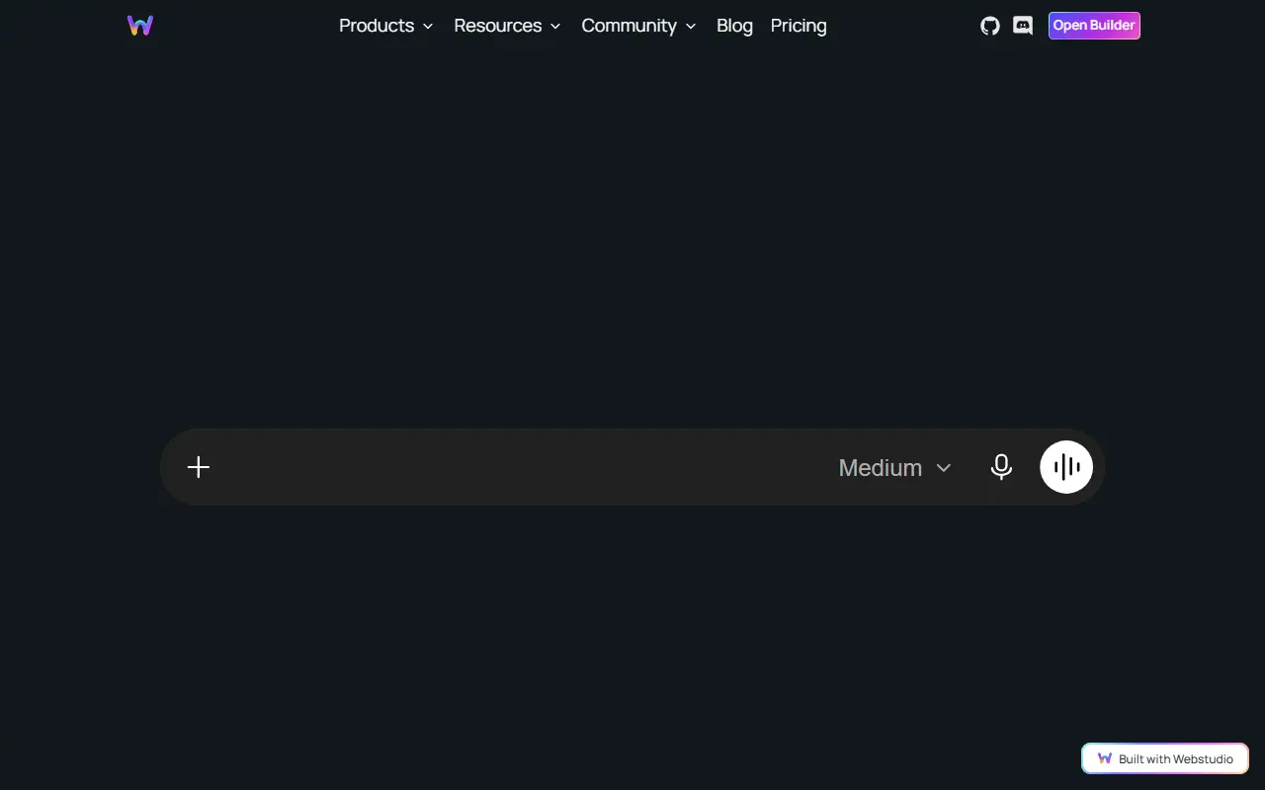Open the GitHub icon link
This screenshot has height=790, width=1265.
[990, 26]
